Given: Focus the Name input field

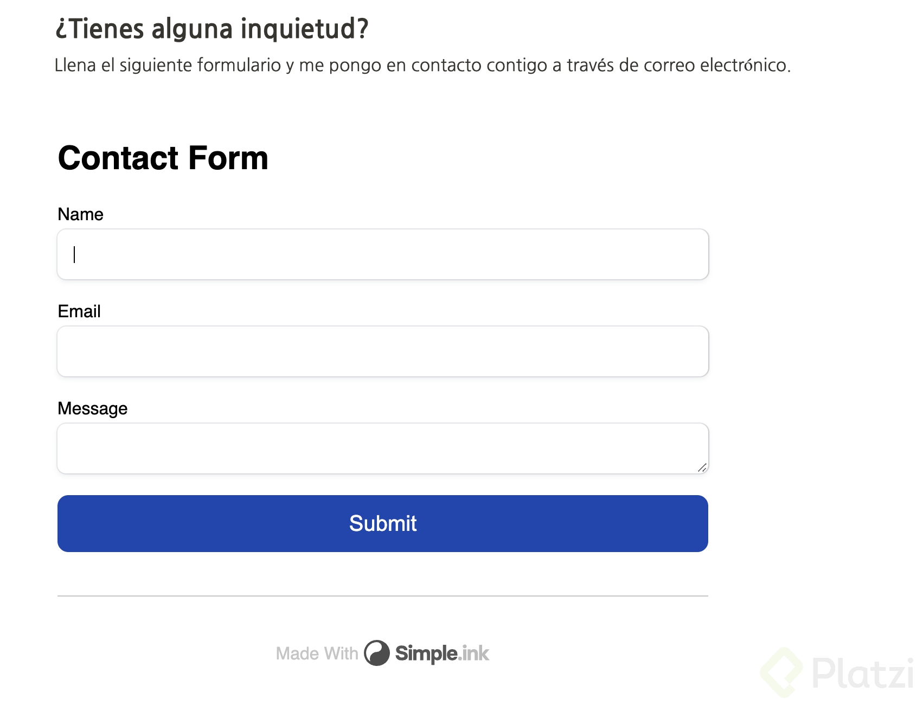Looking at the screenshot, I should coord(382,254).
